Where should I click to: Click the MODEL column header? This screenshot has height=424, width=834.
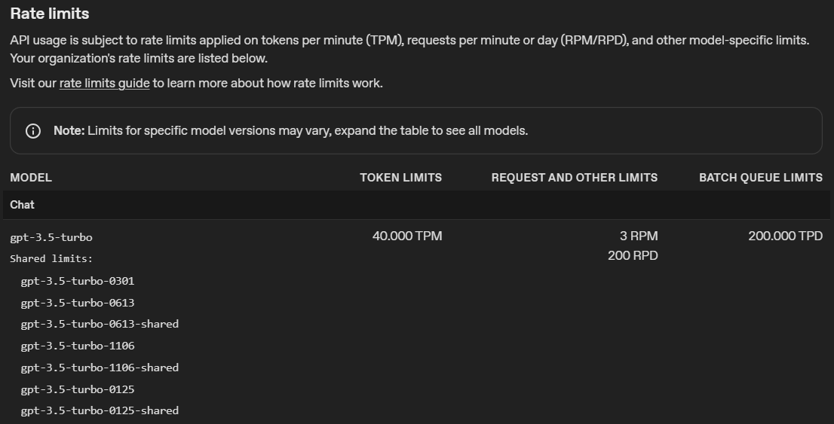point(31,178)
